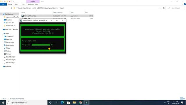
Task: Open Downloads under Quick access
Action: 10,23
